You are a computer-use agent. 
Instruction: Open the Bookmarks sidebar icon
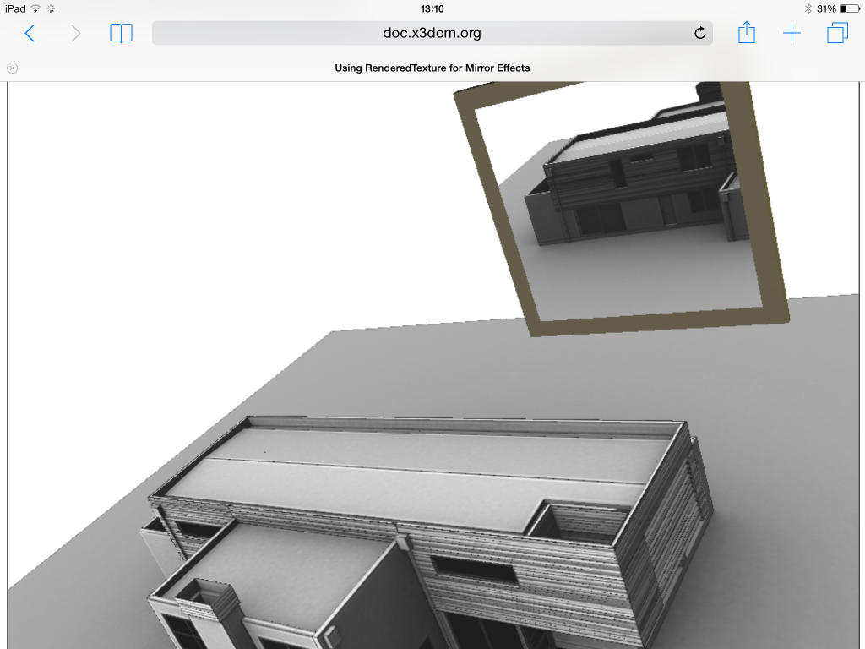pyautogui.click(x=121, y=33)
